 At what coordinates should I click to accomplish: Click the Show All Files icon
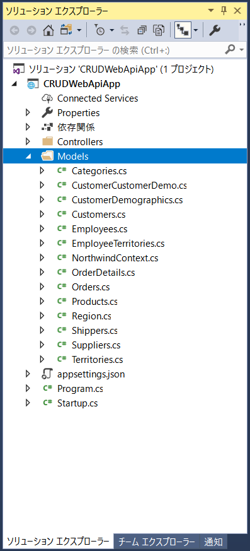pos(159,30)
